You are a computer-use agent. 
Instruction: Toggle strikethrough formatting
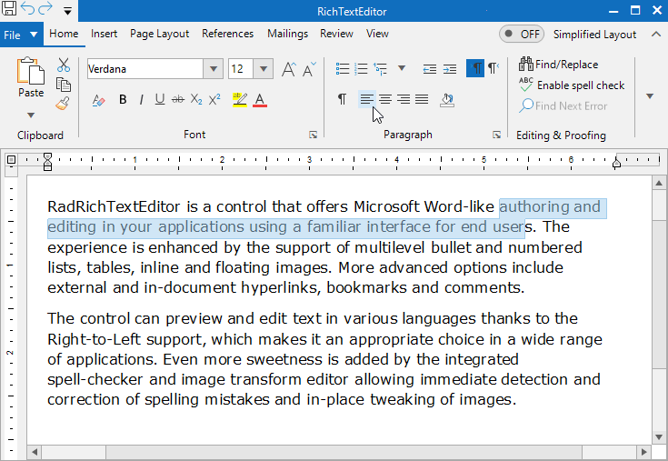178,100
